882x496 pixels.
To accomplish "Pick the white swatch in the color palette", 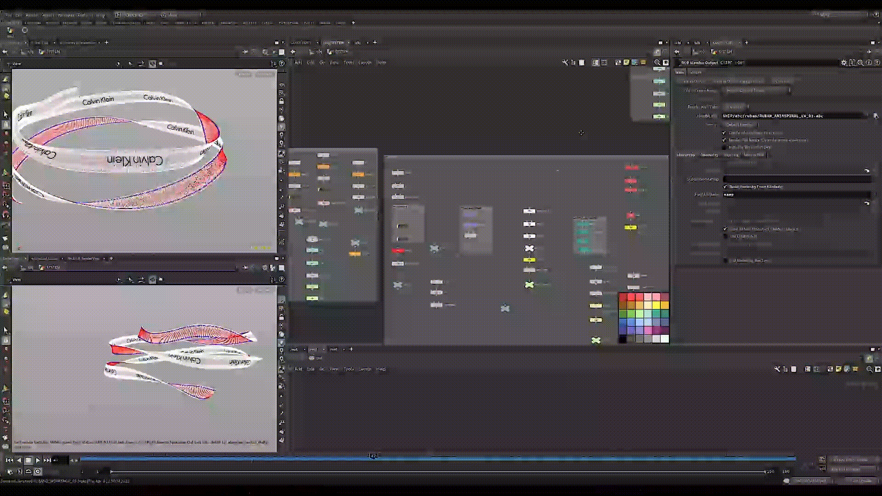I will point(665,339).
